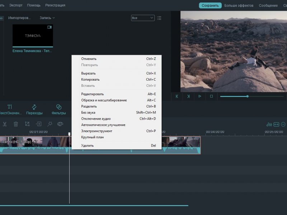This screenshot has height=215, width=287.
Task: Click the Елена Темникова clip name
Action: click(x=32, y=51)
